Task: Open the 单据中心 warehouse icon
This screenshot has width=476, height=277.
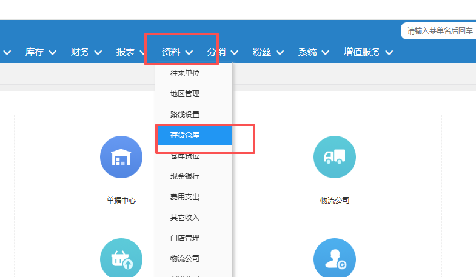Action: click(121, 157)
